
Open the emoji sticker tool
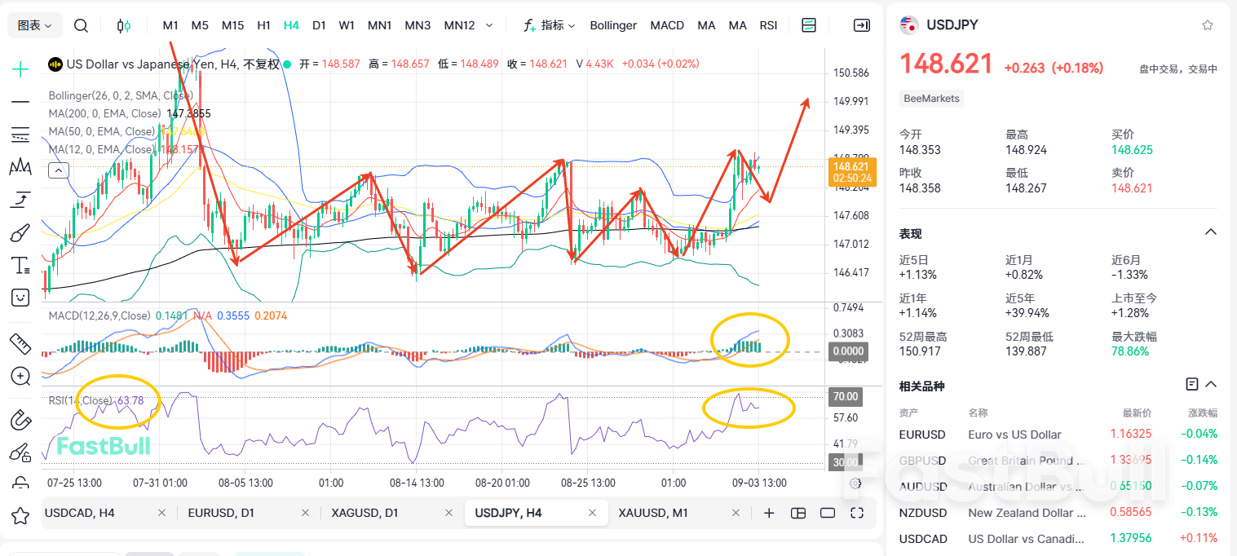point(20,297)
